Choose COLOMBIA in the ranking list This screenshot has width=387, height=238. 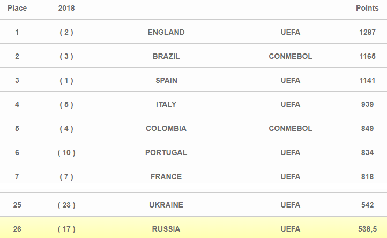point(166,128)
